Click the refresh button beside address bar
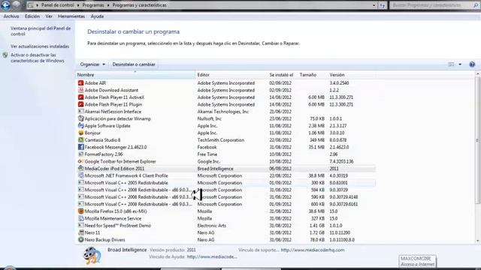The image size is (481, 270). point(383,5)
